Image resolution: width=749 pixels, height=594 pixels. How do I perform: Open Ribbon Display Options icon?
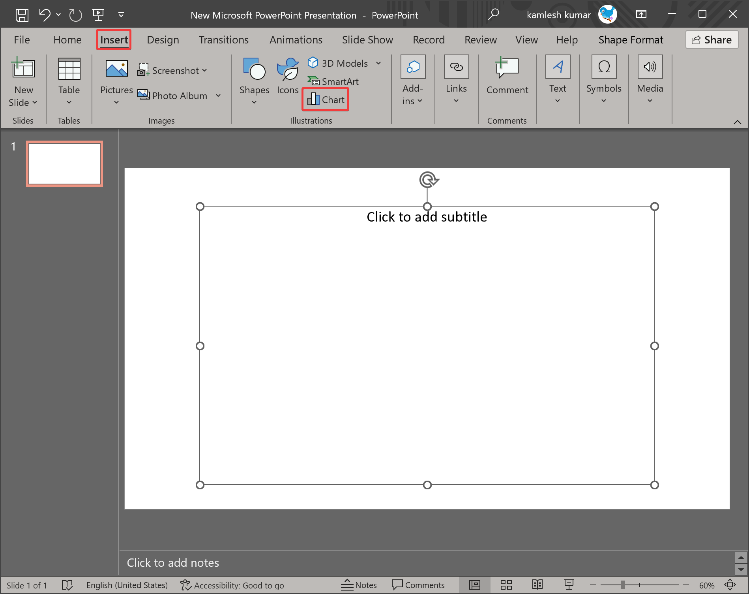(641, 15)
